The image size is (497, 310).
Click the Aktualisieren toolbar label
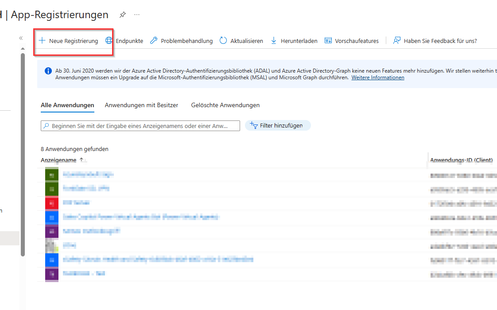(x=247, y=41)
